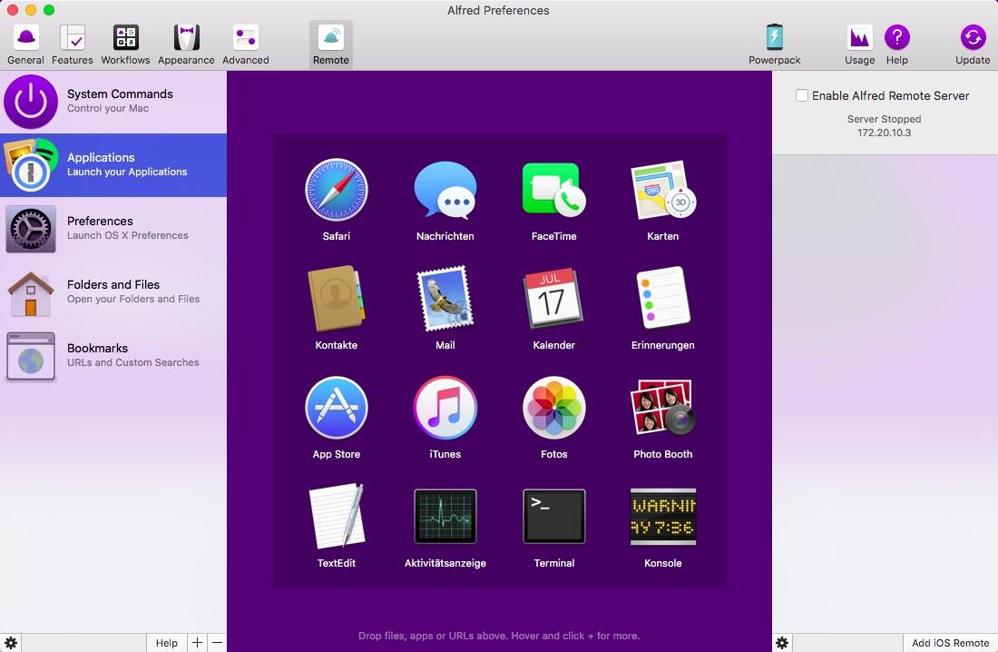Click Add iOS Remote button
The width and height of the screenshot is (998, 652).
click(x=950, y=642)
